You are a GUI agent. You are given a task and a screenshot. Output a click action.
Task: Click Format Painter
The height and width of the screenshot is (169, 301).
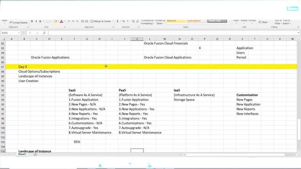point(19,23)
